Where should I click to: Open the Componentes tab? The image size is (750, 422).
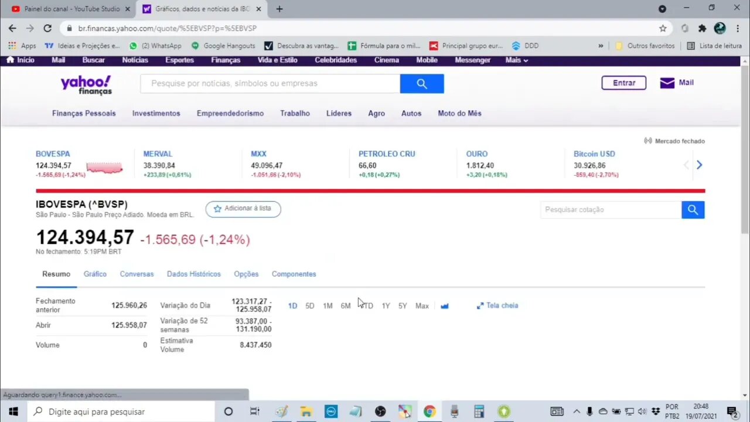pos(294,274)
